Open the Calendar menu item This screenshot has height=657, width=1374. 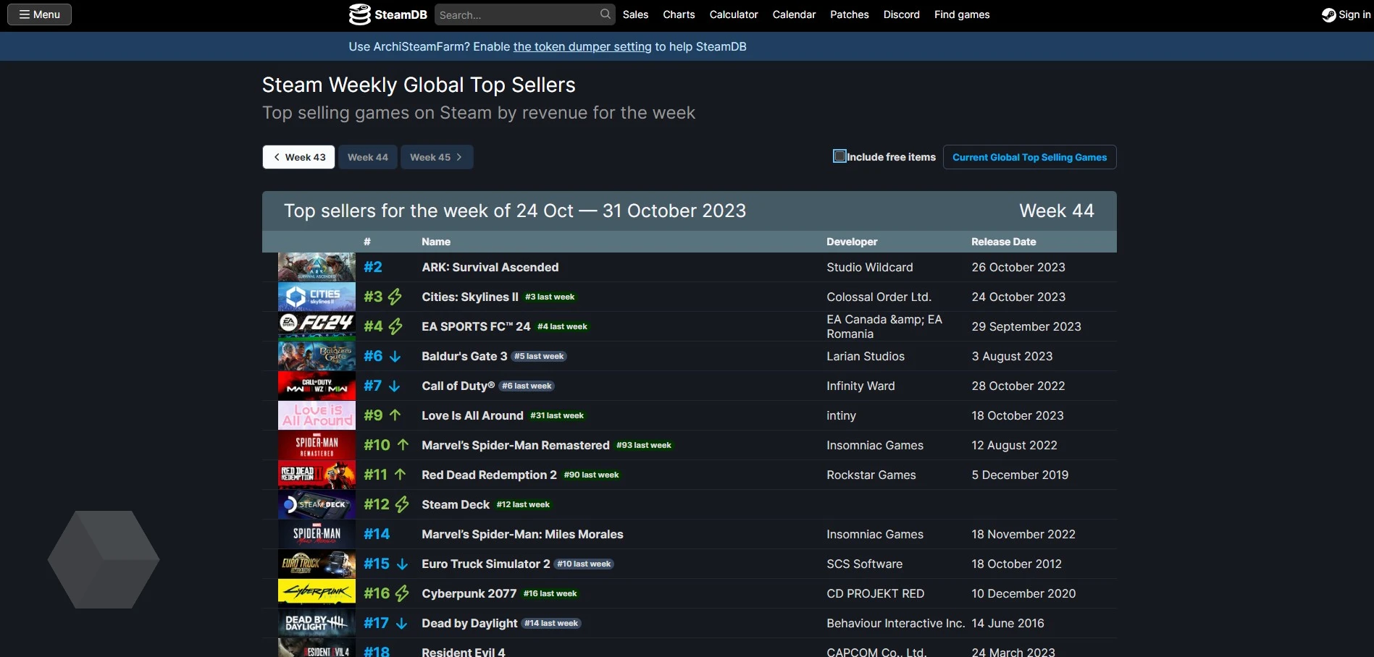point(794,14)
